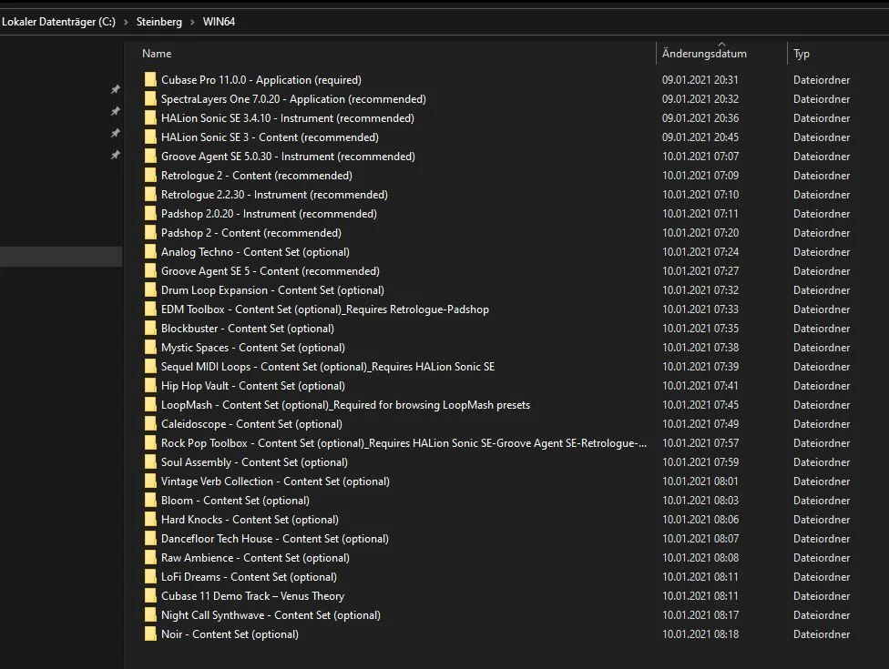
Task: Click "LoFi Dreams - Content Set (optional)"
Action: [249, 577]
